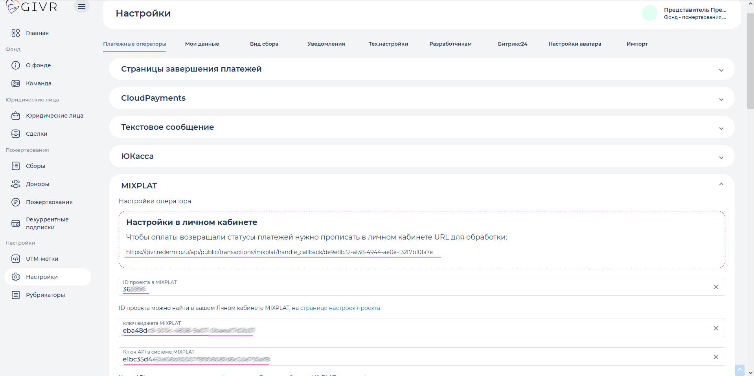Open О фонде sidebar item

point(39,65)
